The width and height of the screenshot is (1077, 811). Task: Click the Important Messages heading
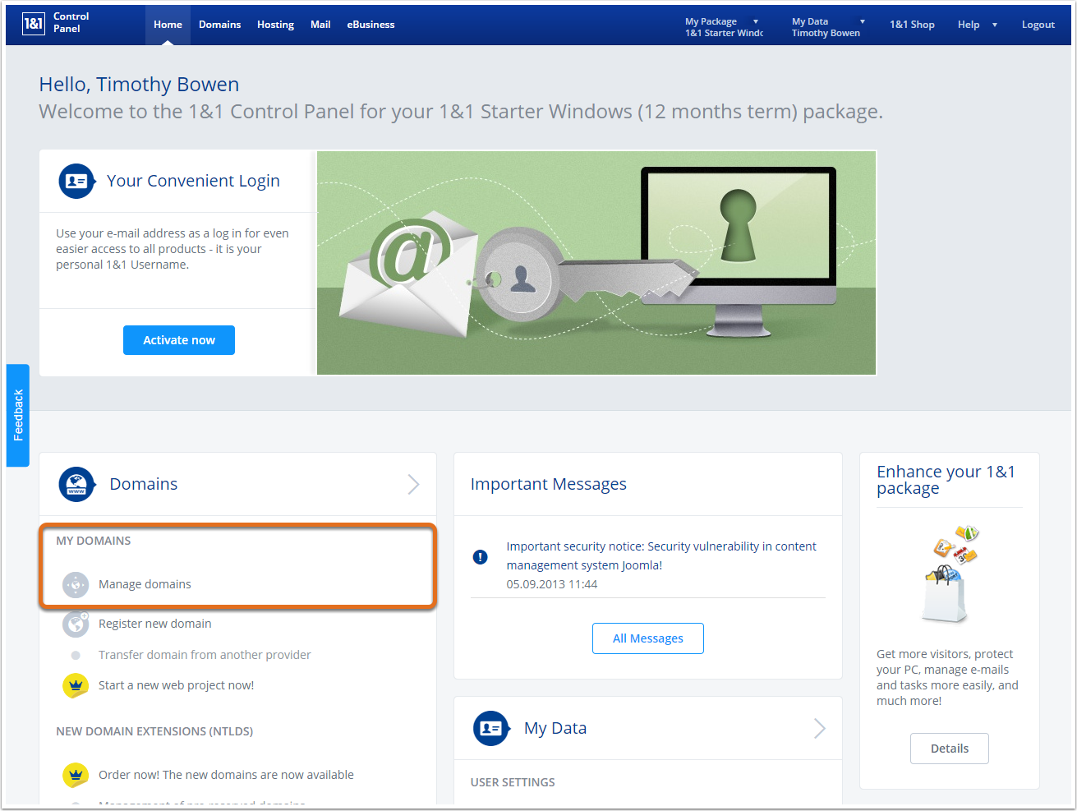(548, 484)
